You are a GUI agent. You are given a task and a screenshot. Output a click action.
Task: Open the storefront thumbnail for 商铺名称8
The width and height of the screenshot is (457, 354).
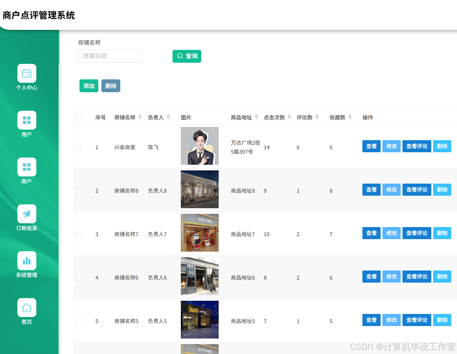click(x=200, y=189)
